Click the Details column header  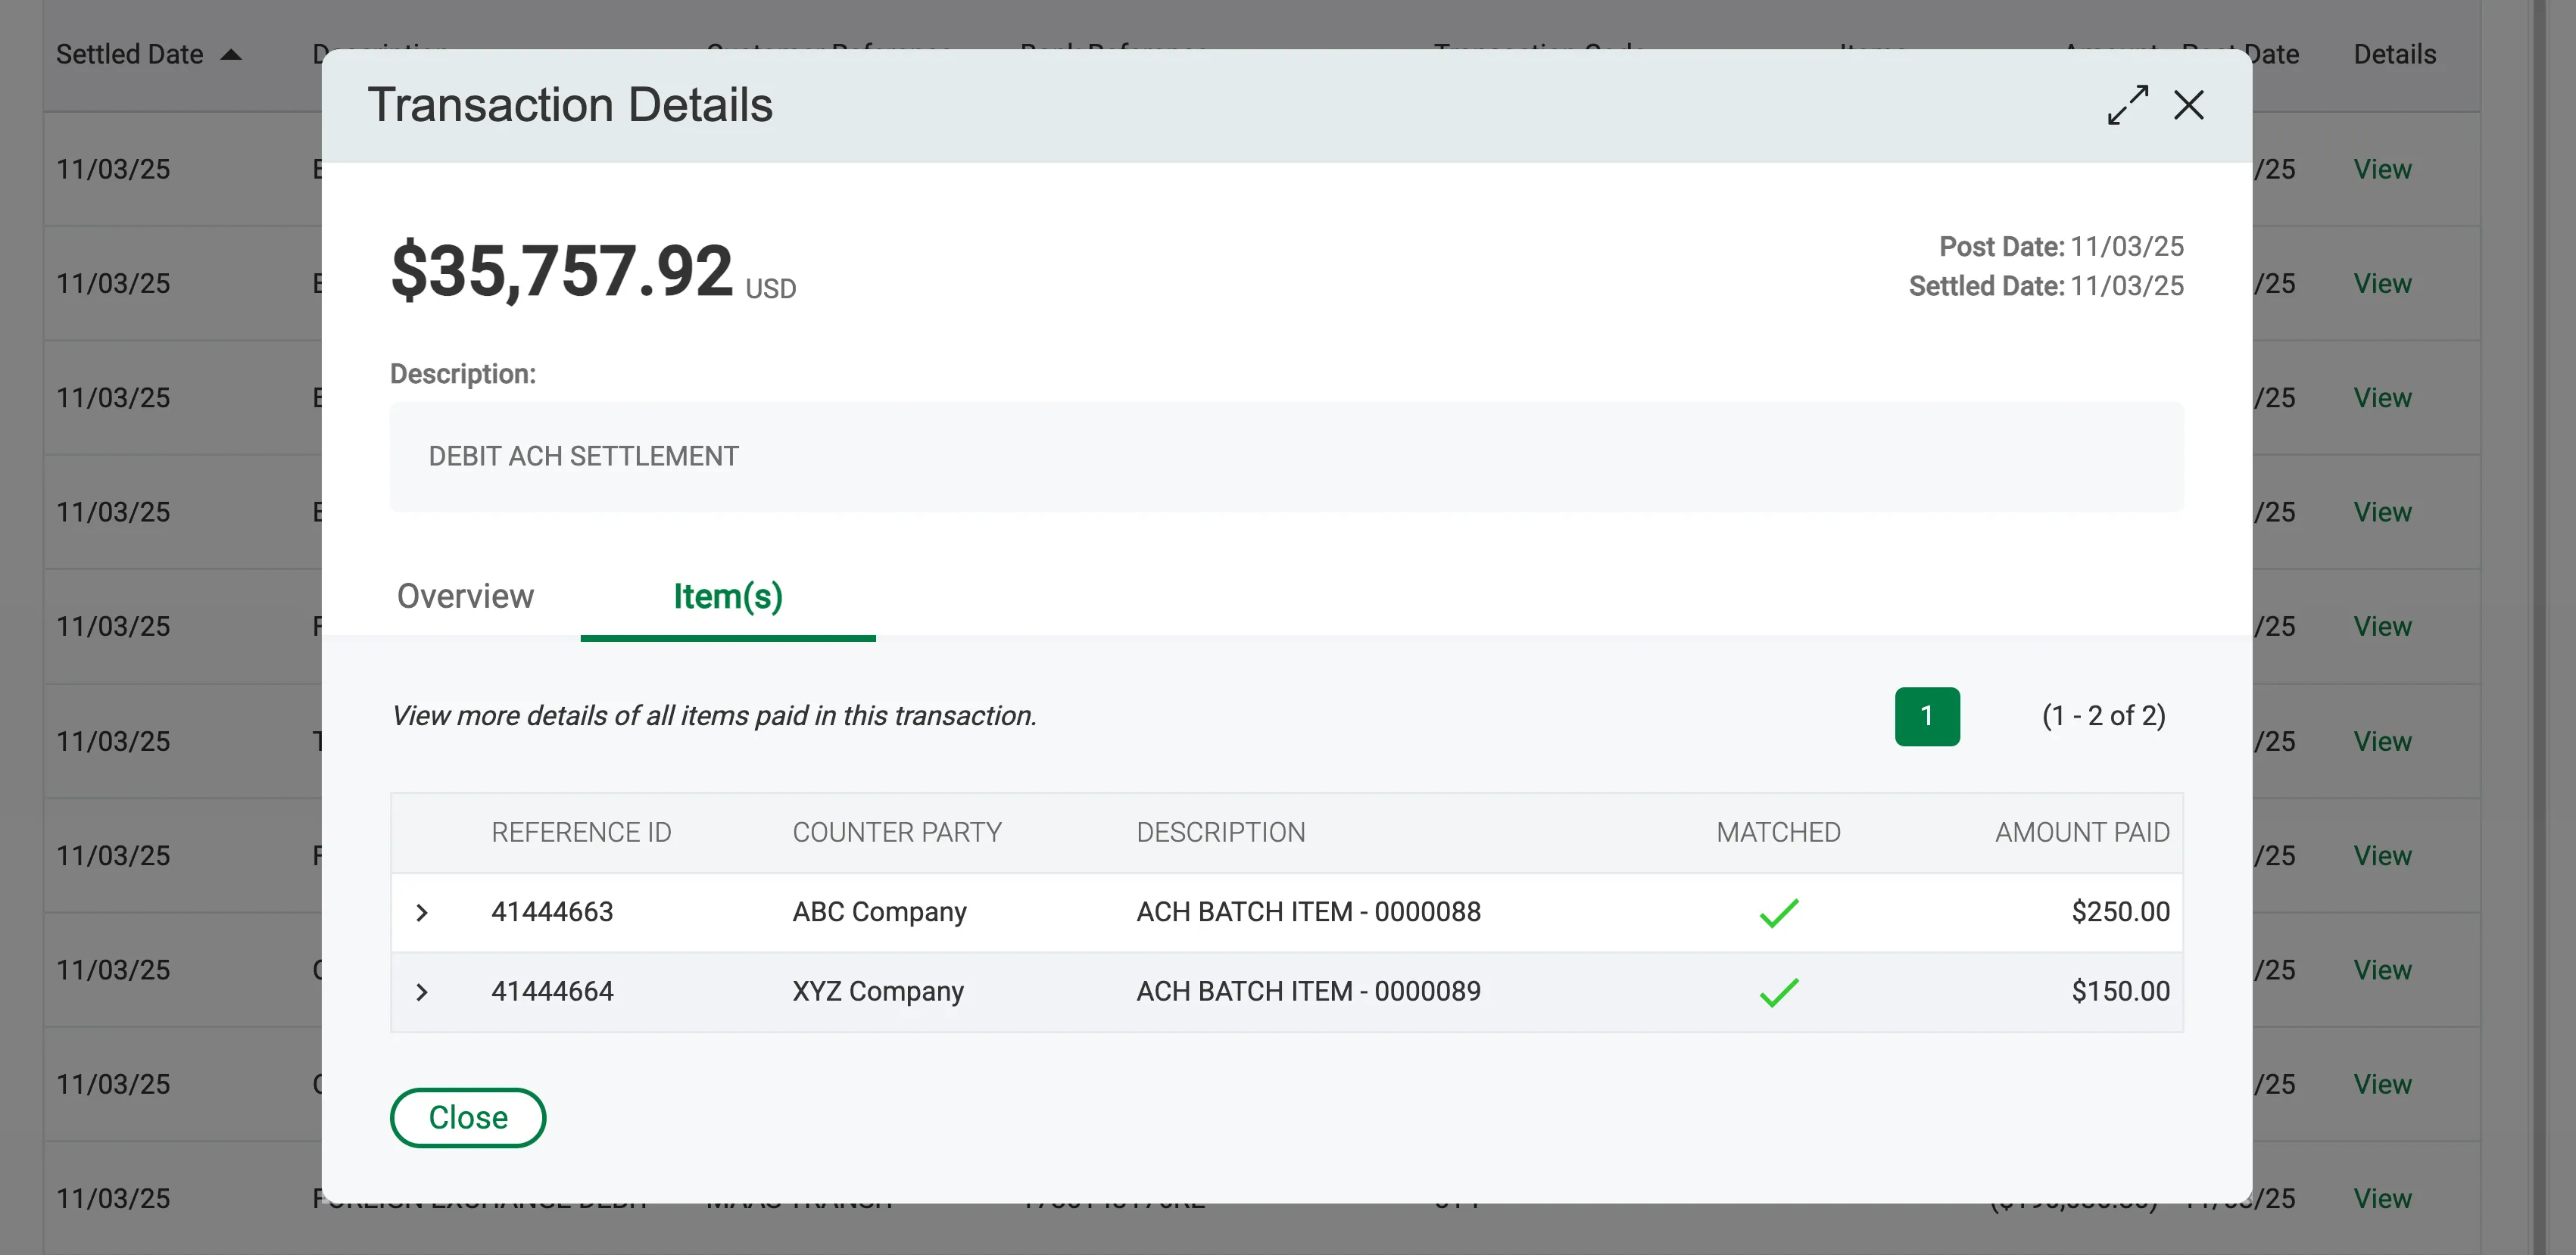pyautogui.click(x=2394, y=54)
